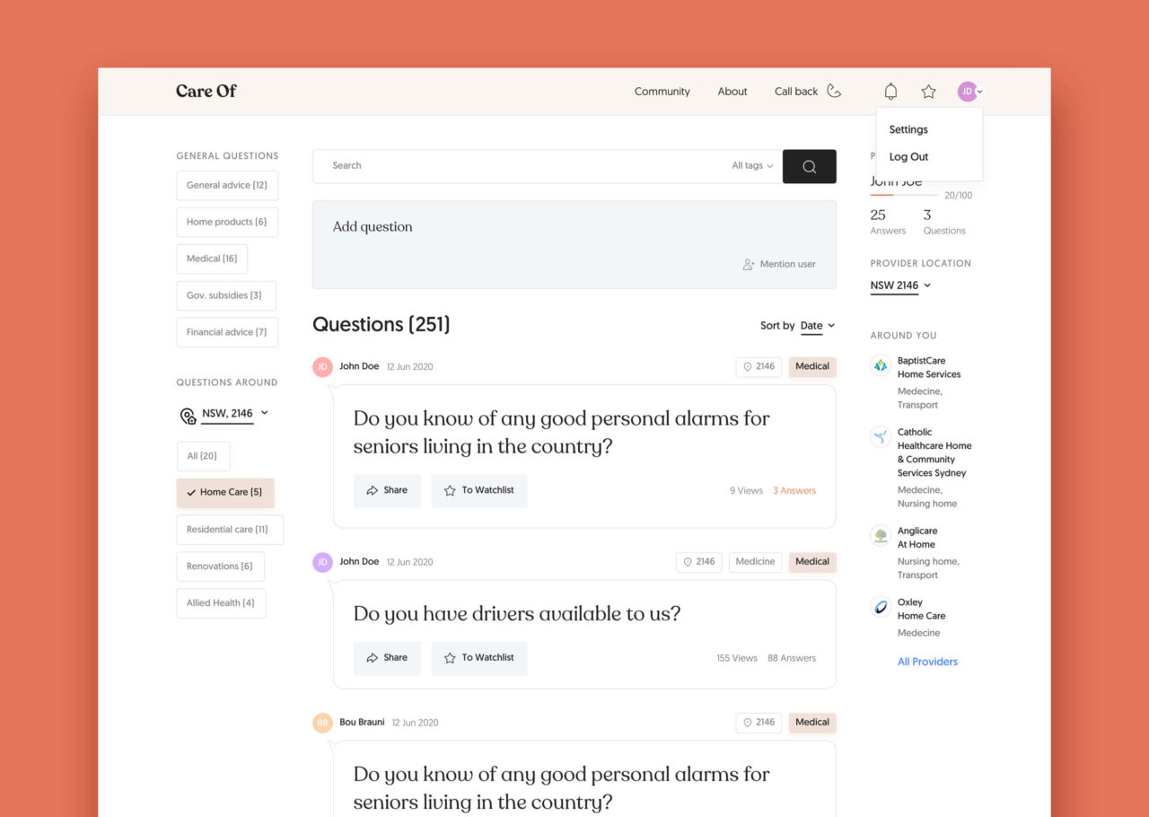Viewport: 1149px width, 817px height.
Task: Click the Call back phone icon
Action: (834, 91)
